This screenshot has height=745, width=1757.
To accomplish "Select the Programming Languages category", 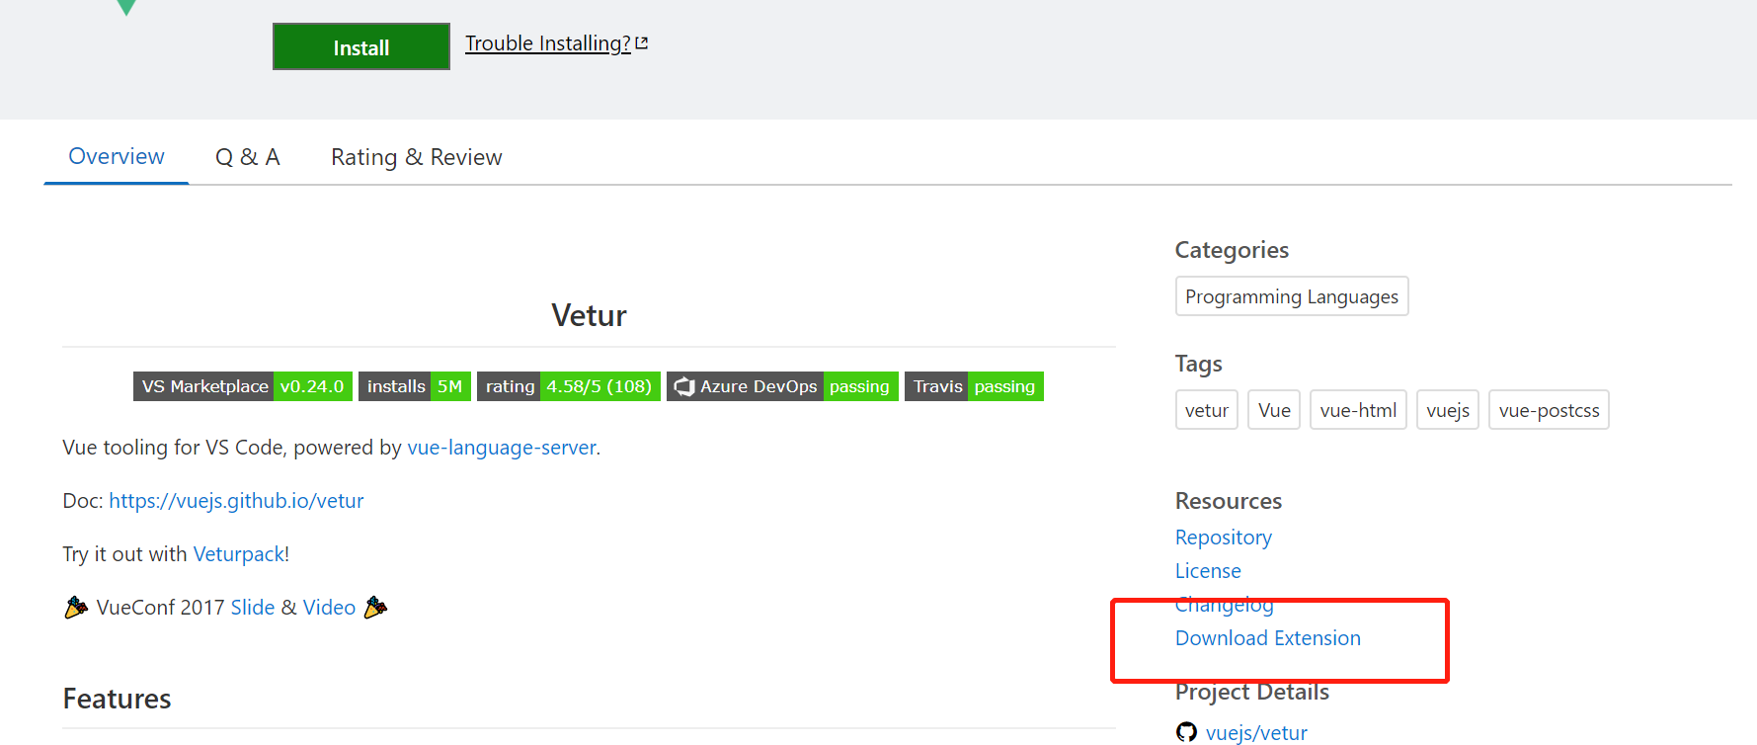I will point(1292,296).
